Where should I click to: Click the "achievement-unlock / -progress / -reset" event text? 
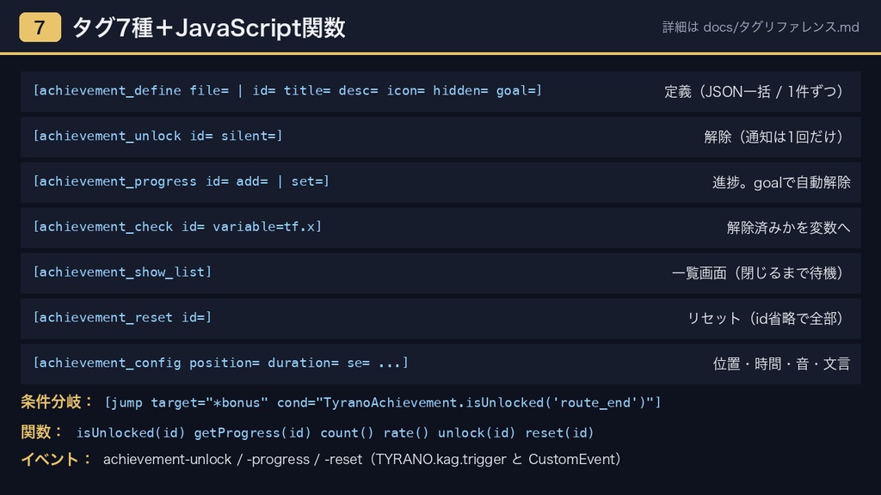click(x=232, y=460)
